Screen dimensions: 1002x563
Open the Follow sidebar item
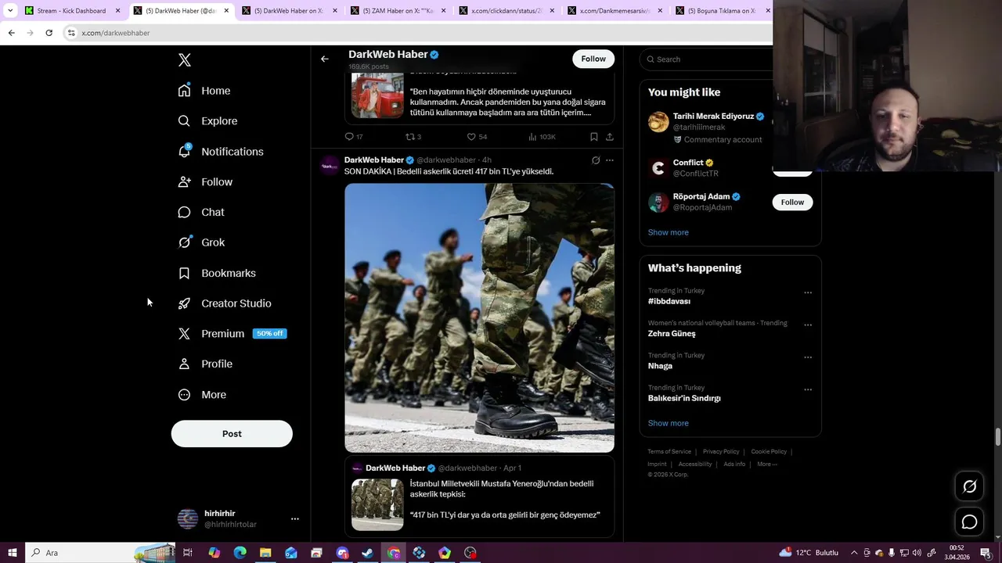click(x=205, y=182)
